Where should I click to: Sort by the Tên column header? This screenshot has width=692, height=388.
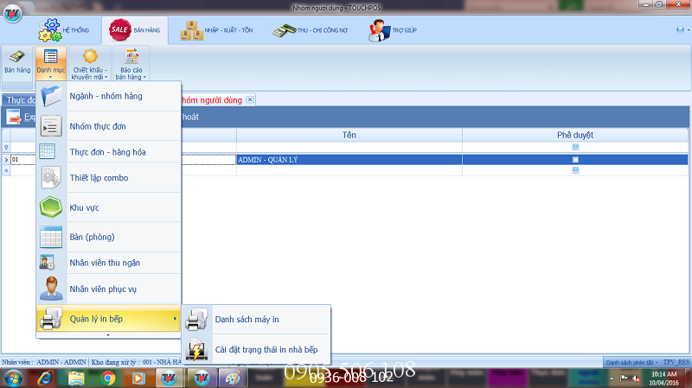click(349, 135)
